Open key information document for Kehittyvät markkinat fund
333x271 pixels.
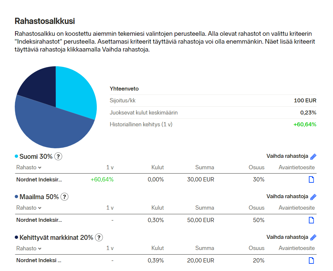point(311,261)
